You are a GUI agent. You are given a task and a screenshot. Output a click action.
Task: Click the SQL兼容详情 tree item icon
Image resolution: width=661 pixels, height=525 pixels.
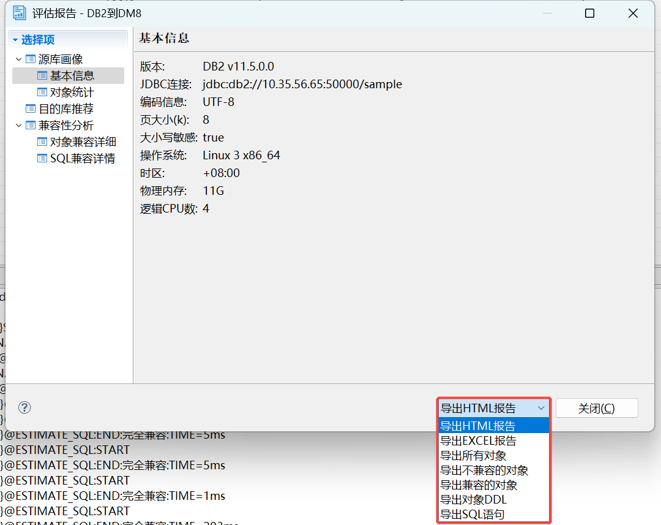point(42,158)
